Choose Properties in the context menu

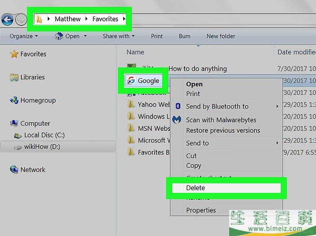pos(201,210)
